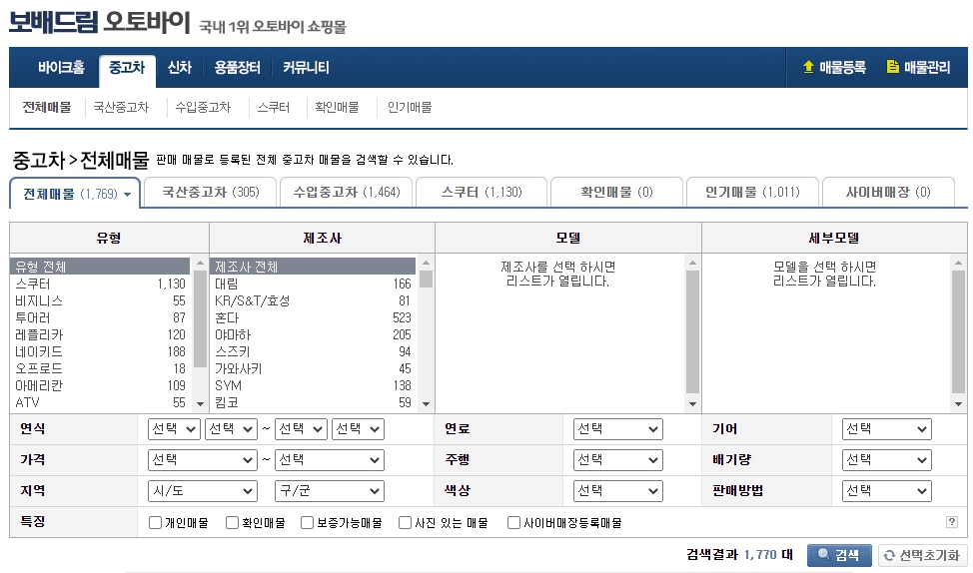Click the 매물관리 document icon
The image size is (973, 573).
click(x=892, y=66)
